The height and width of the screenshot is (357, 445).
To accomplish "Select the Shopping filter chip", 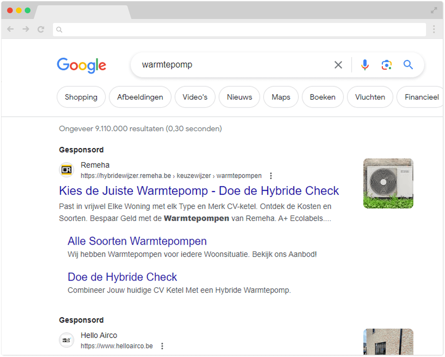I will (x=81, y=97).
